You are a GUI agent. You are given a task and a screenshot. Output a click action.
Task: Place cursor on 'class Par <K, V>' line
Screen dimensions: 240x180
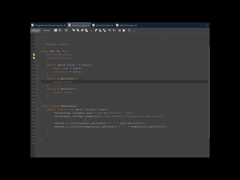pos(54,51)
